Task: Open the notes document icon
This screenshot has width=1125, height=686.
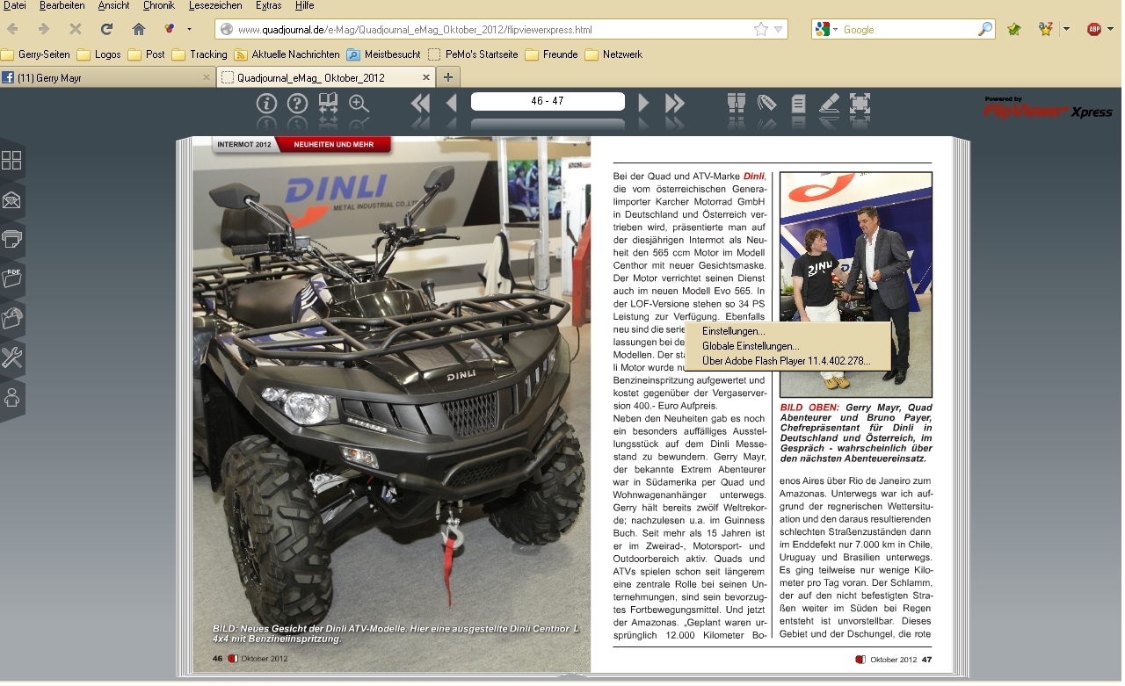Action: click(798, 104)
